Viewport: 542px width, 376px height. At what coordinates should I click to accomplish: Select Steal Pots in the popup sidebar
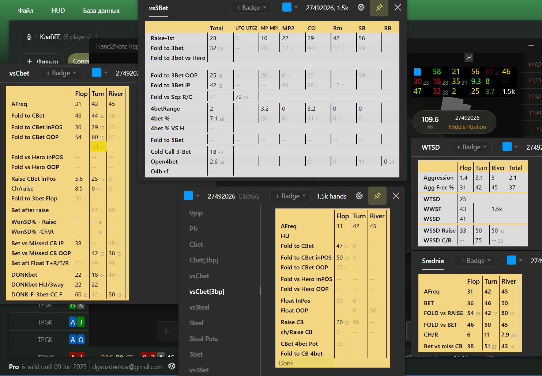coord(203,339)
